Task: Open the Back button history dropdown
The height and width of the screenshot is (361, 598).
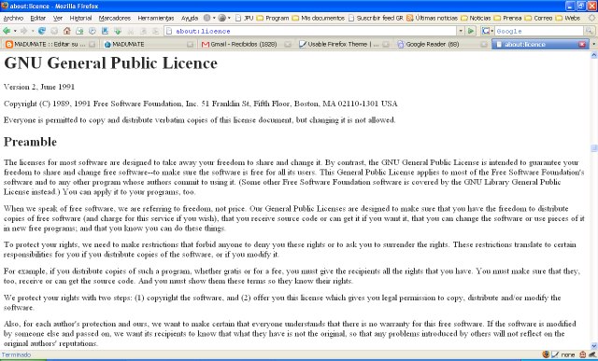Action: point(15,31)
